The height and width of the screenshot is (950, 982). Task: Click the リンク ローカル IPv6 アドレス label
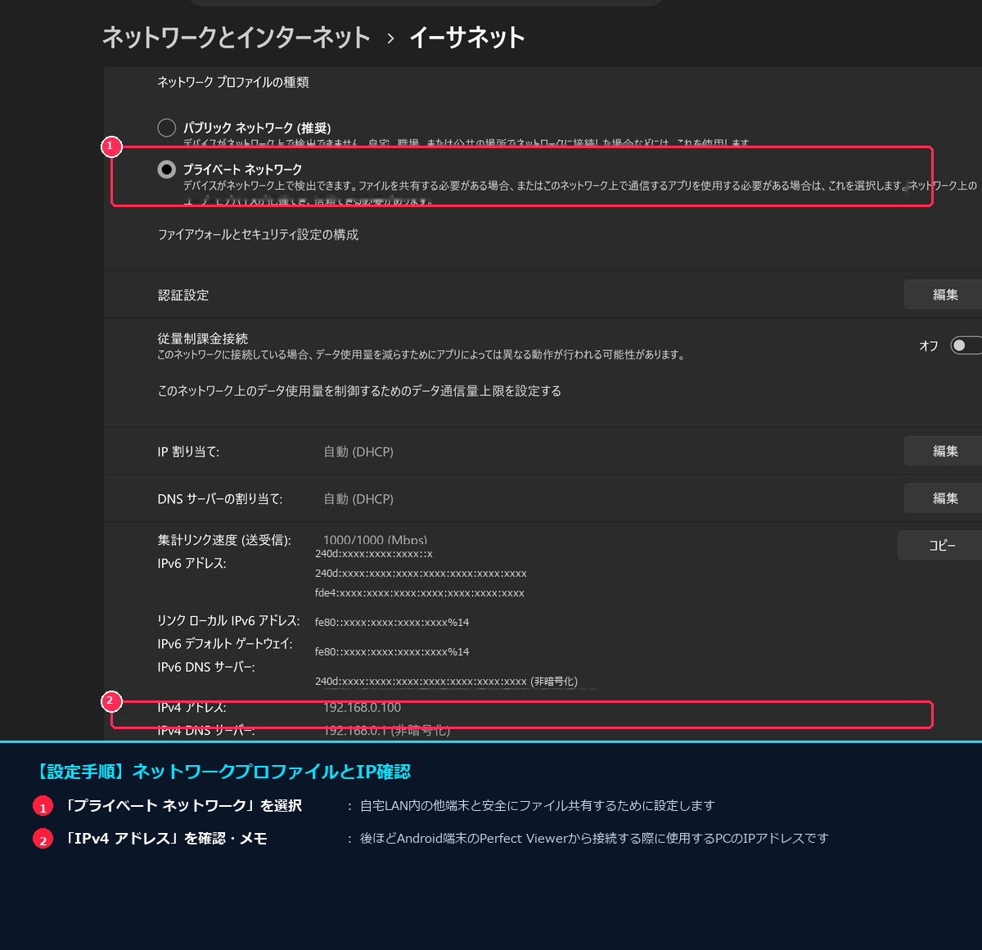[x=228, y=621]
